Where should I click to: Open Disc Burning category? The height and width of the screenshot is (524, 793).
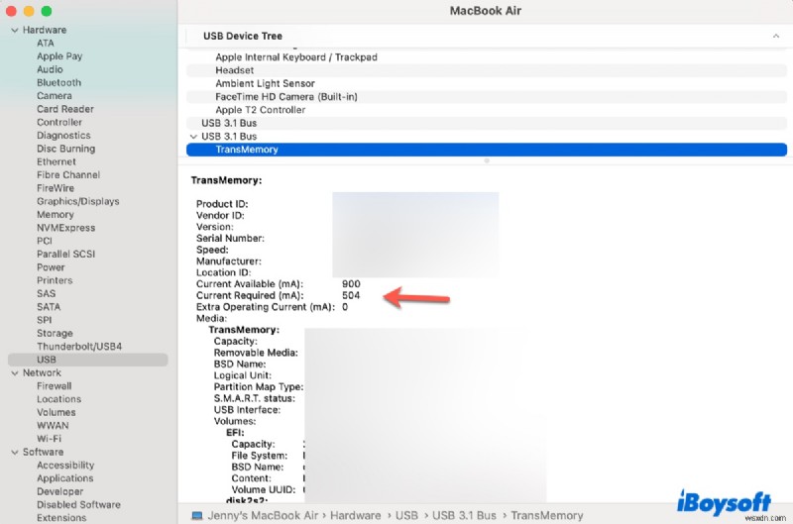point(65,149)
